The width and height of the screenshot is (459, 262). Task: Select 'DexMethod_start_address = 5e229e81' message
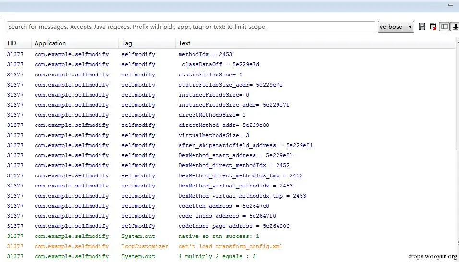(236, 155)
